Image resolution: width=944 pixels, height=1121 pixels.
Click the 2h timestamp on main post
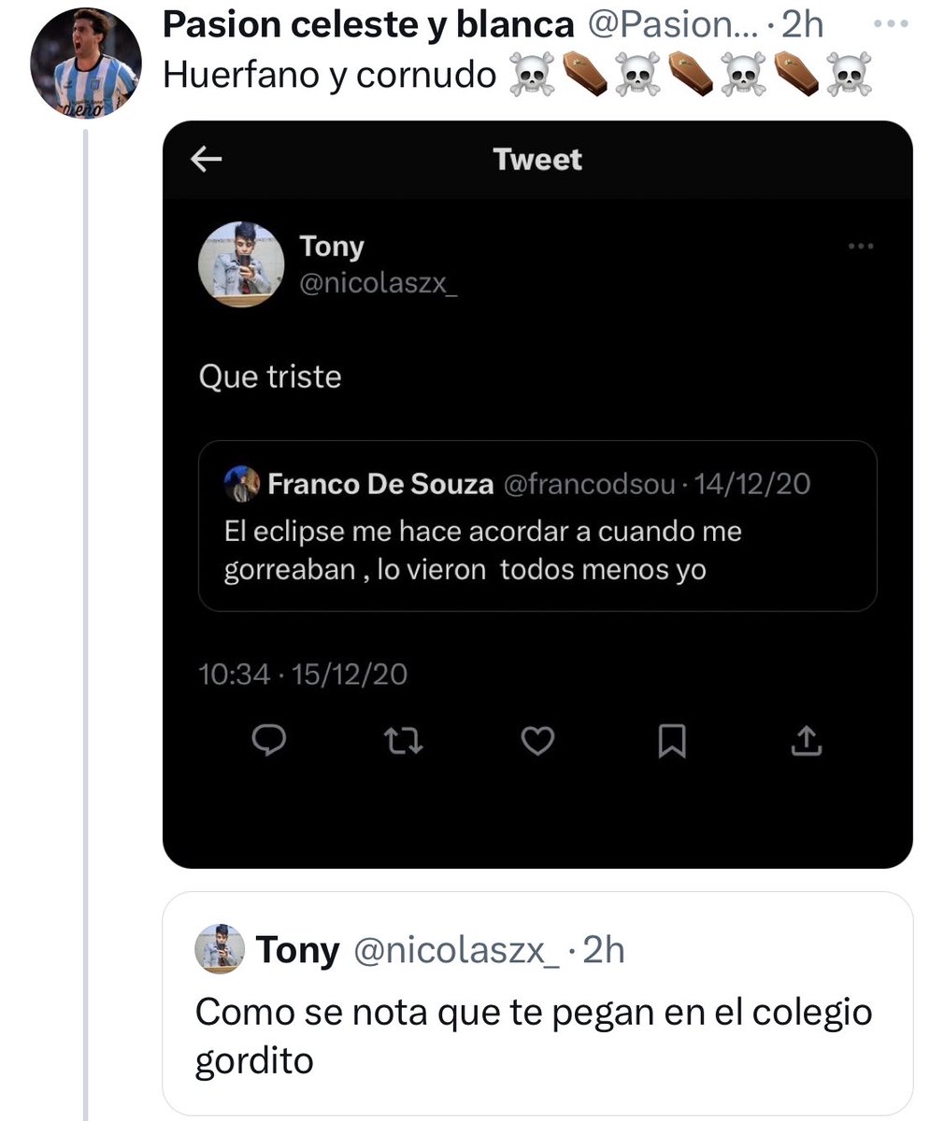tap(803, 25)
